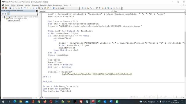Open the Insertion menu
The image size is (186, 104).
27,5
